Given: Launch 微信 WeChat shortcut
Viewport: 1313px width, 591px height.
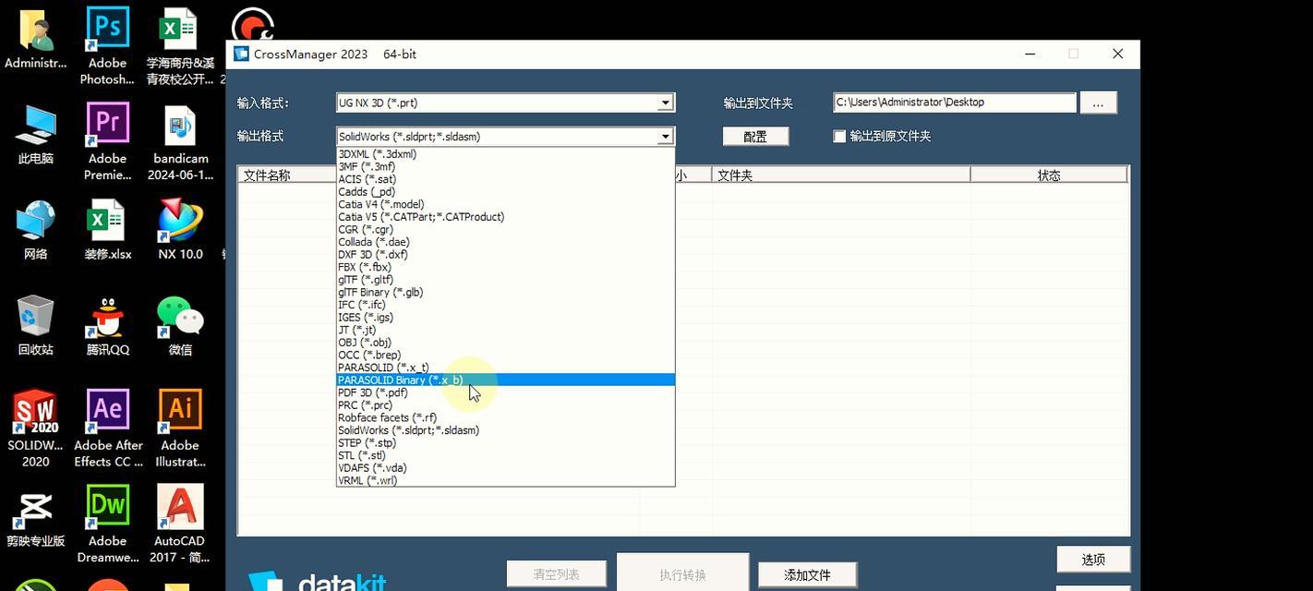Looking at the screenshot, I should click(180, 325).
